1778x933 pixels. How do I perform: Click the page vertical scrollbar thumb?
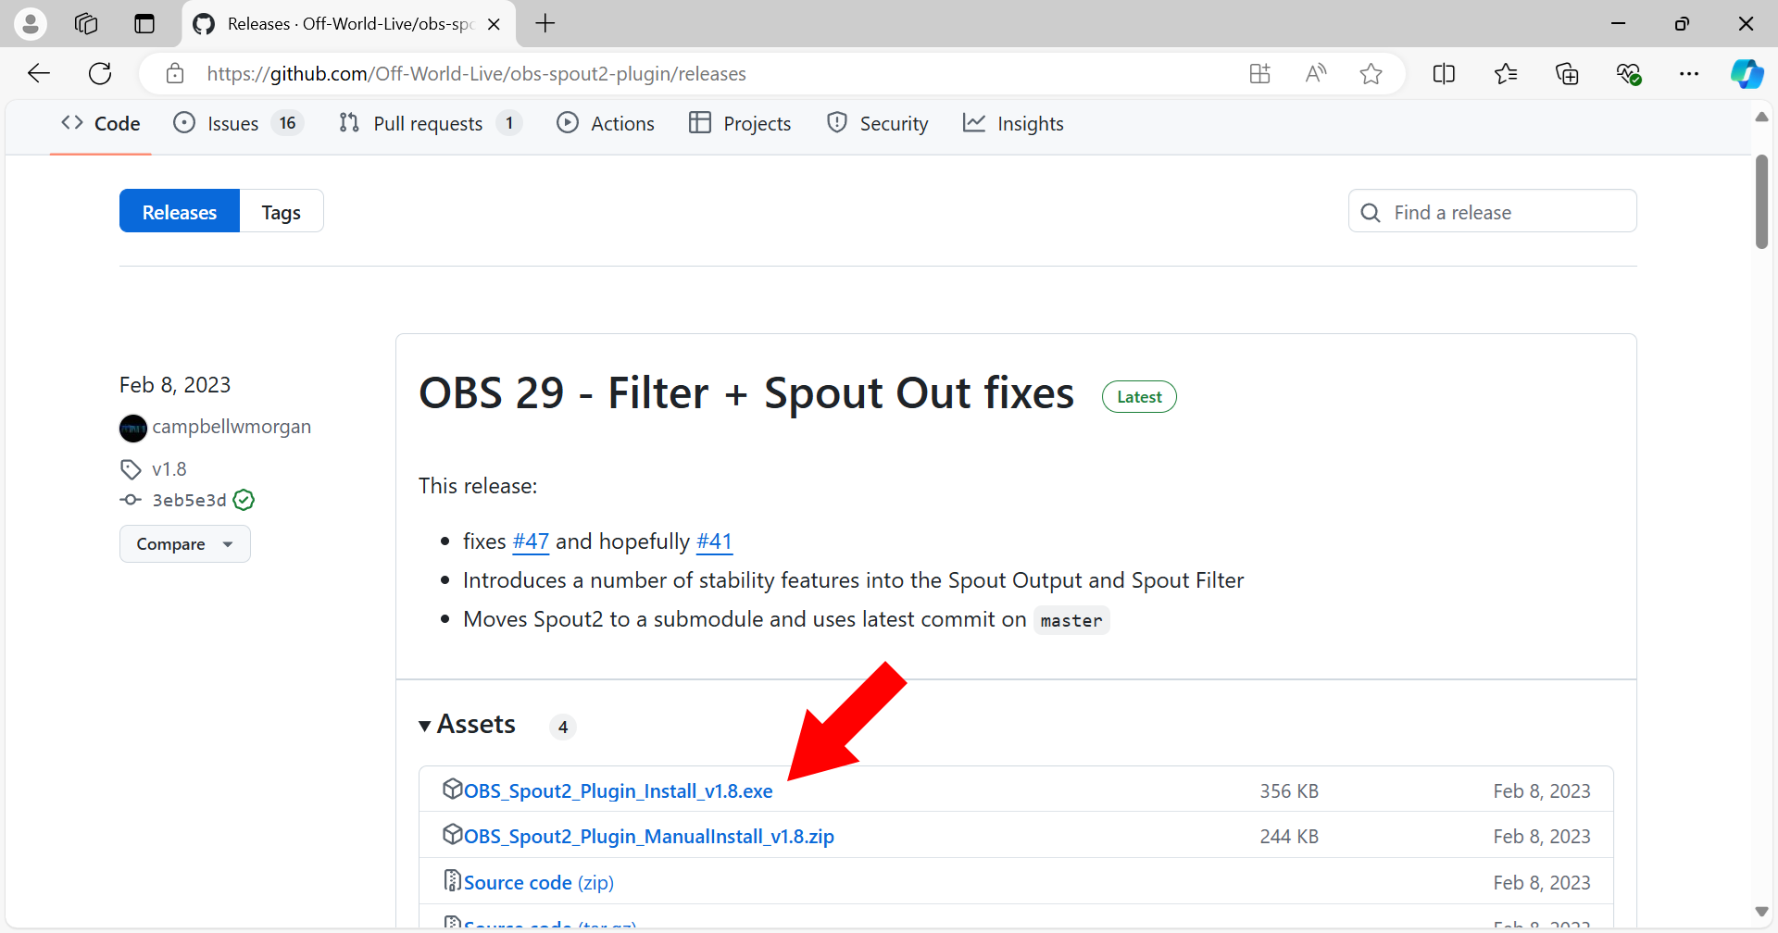1762,202
